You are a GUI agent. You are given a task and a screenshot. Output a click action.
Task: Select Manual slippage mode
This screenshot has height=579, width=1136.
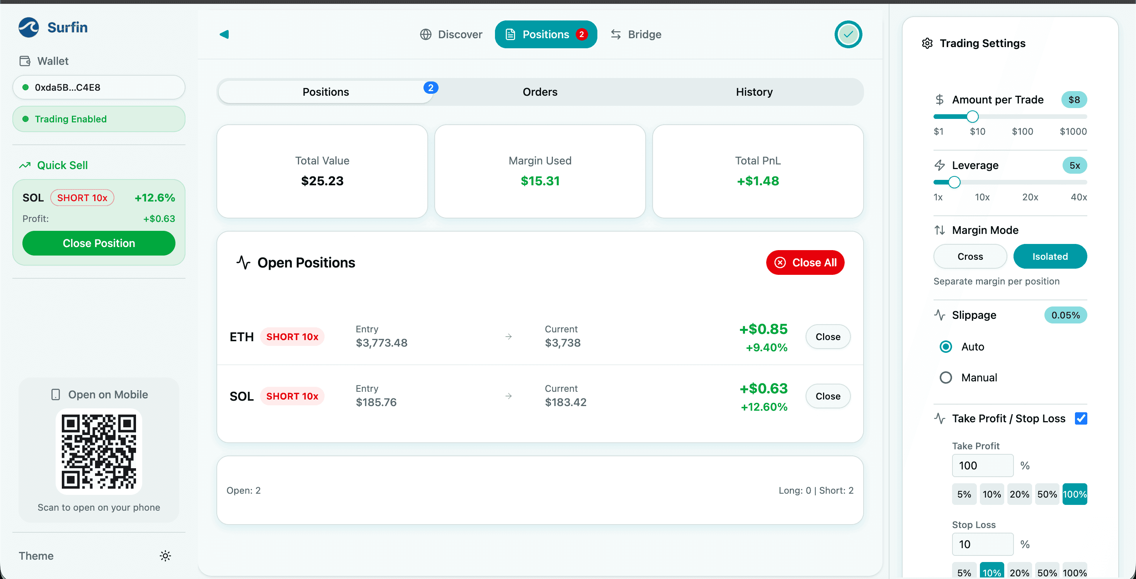pyautogui.click(x=946, y=377)
